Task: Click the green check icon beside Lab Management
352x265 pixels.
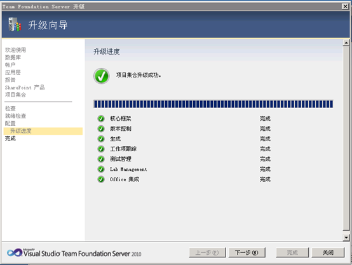Action: (x=101, y=169)
